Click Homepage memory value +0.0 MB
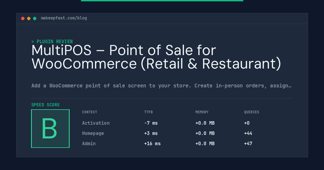Screen dimensions: 324x170 (x=205, y=133)
